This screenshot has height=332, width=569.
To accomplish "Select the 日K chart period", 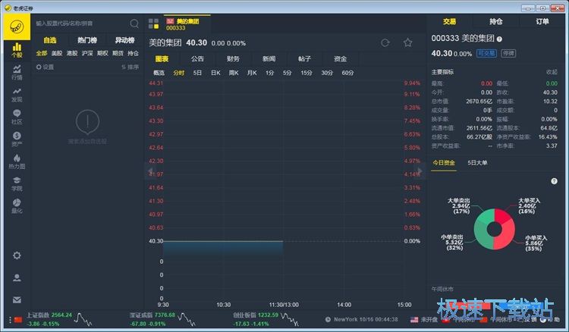I will (215, 73).
